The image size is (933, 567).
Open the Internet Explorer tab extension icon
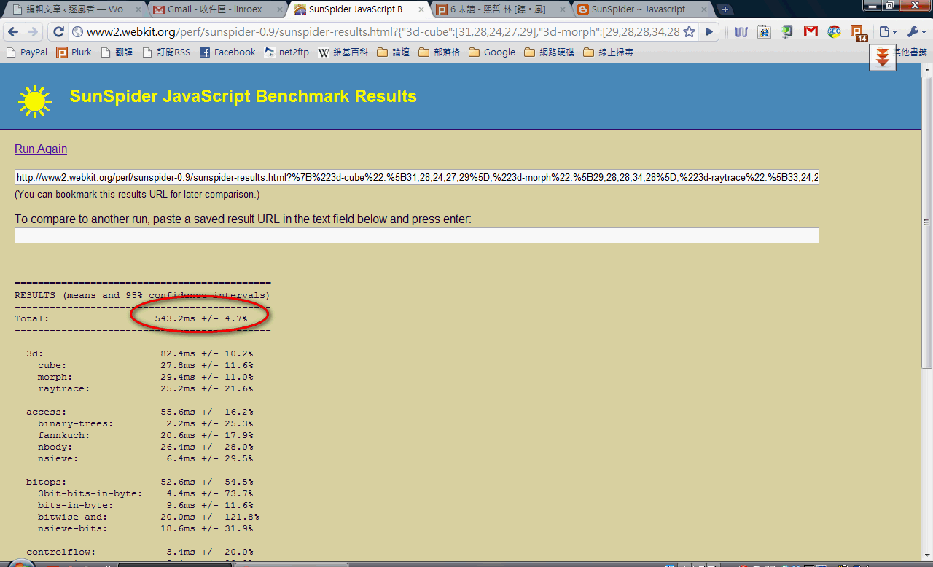(x=764, y=32)
